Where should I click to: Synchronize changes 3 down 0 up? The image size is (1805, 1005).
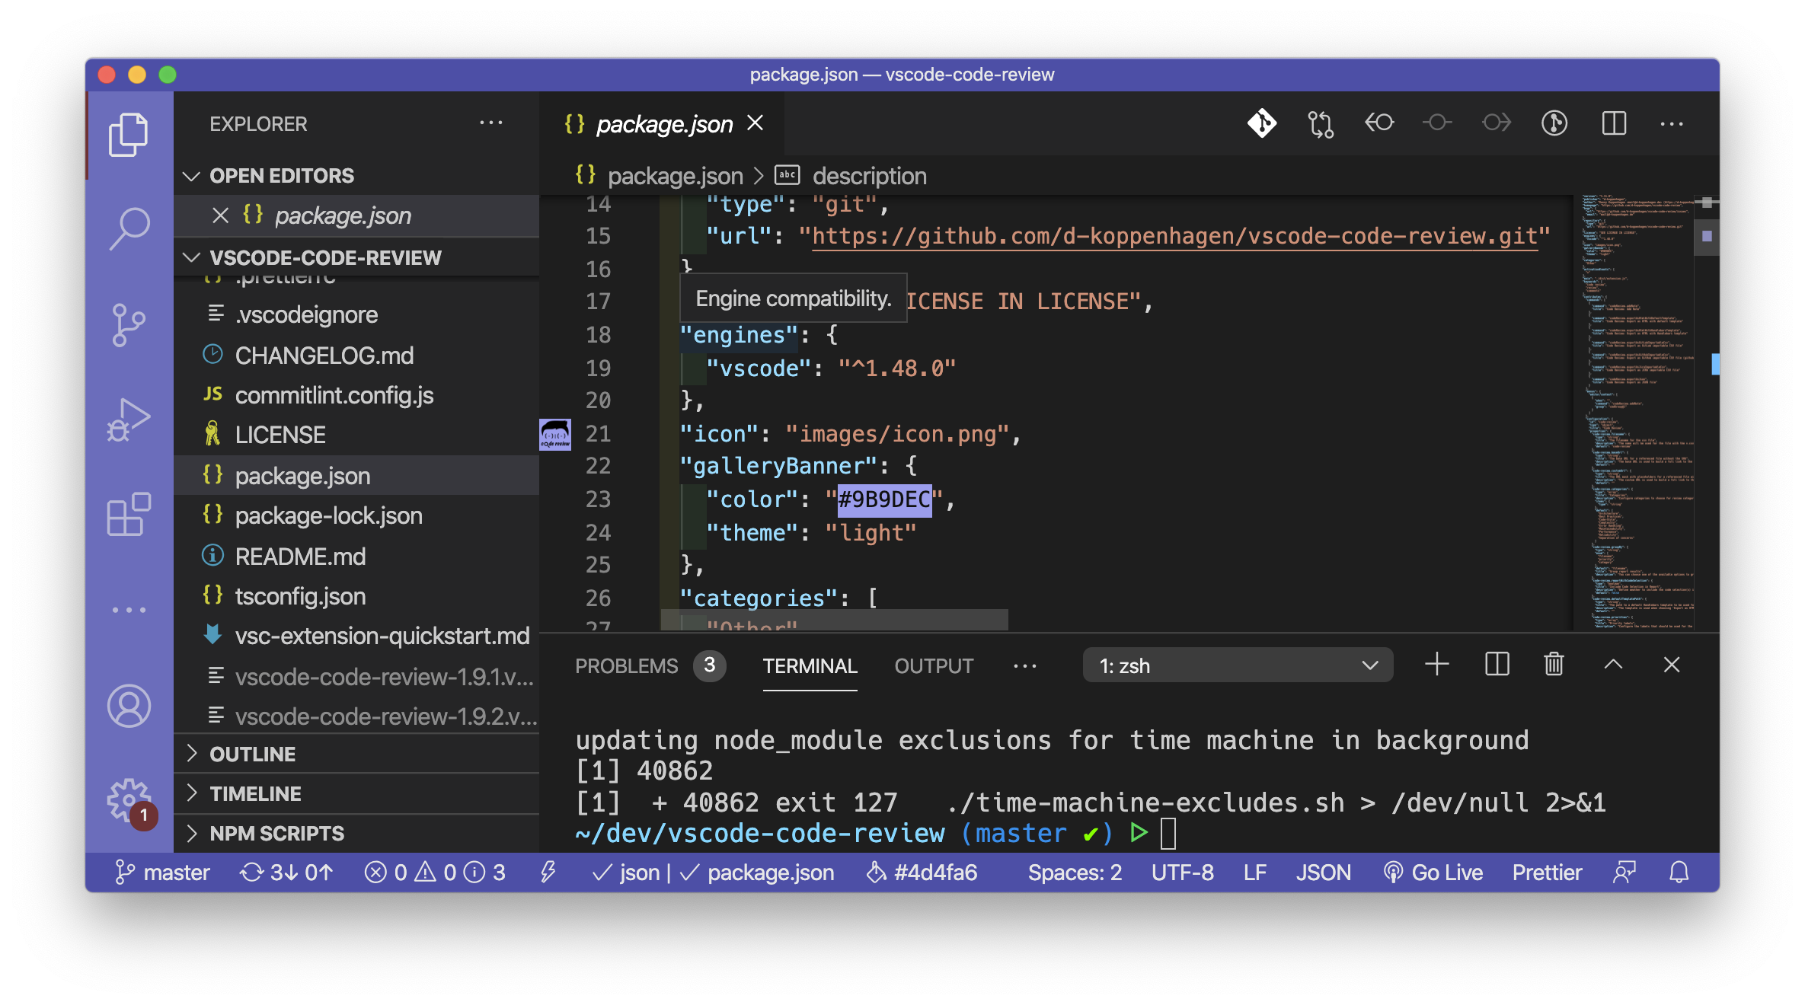pyautogui.click(x=286, y=873)
